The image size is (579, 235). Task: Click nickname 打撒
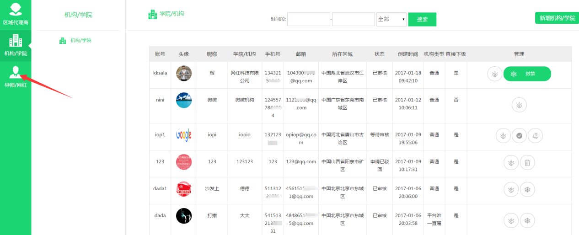tap(212, 215)
